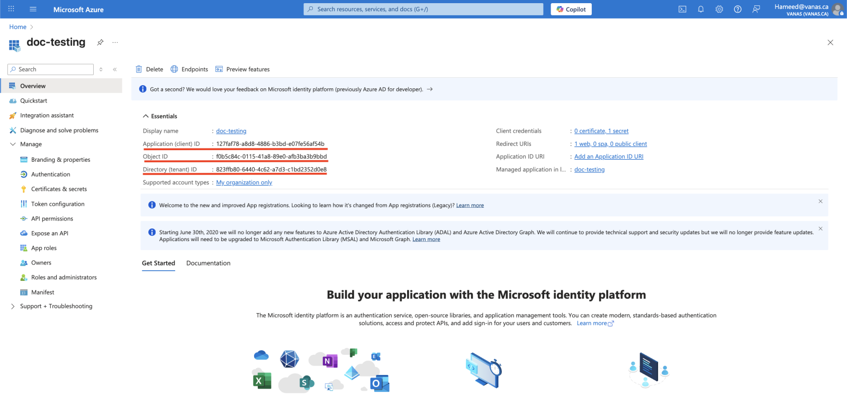Click the Preview features icon

[x=219, y=69]
